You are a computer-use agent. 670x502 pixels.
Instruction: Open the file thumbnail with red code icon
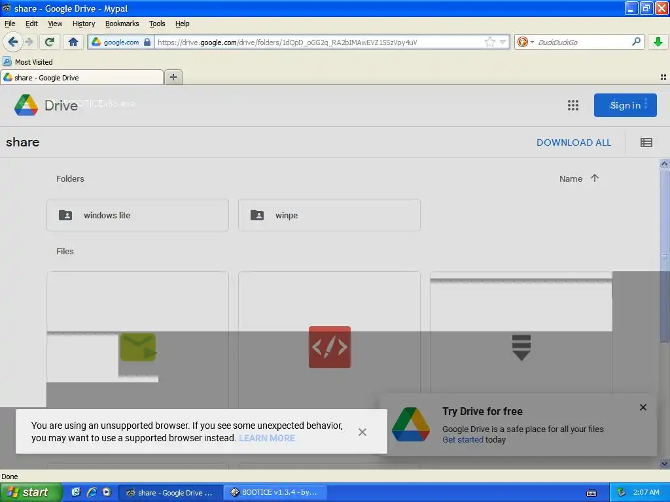[330, 347]
